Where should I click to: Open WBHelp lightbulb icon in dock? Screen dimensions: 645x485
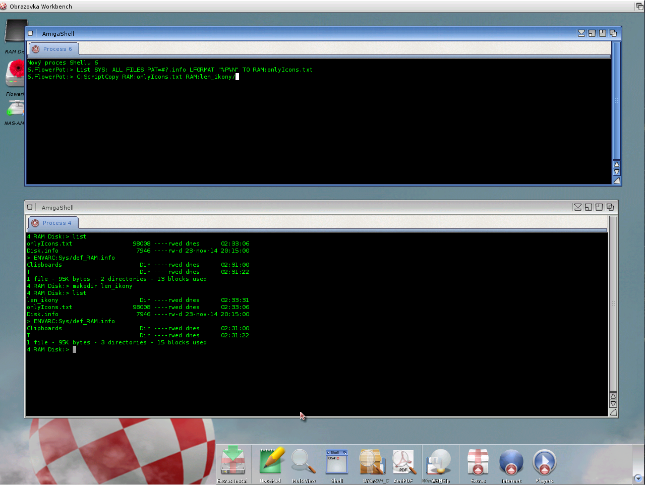(437, 462)
